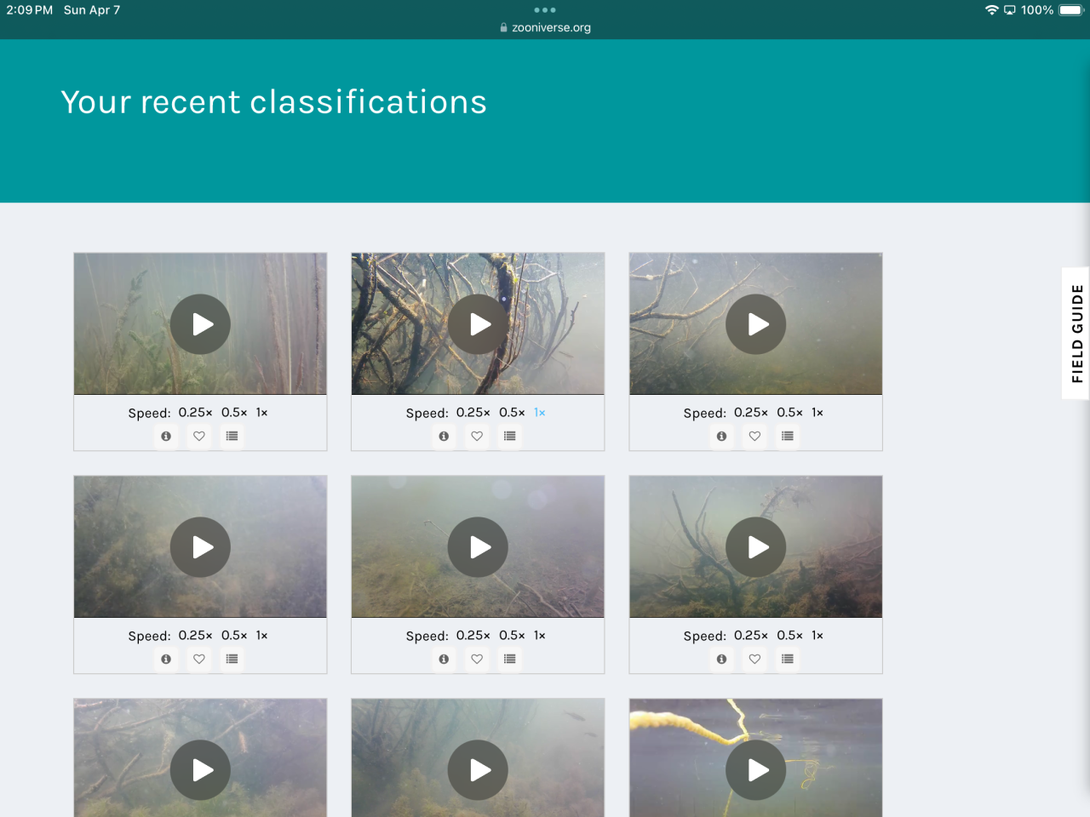Viewport: 1090px width, 817px height.
Task: Choose 1× speed on middle-row right video
Action: click(x=817, y=636)
